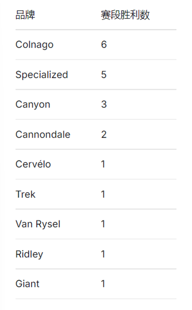
Task: Select the Canyon brand cell
Action: point(33,105)
